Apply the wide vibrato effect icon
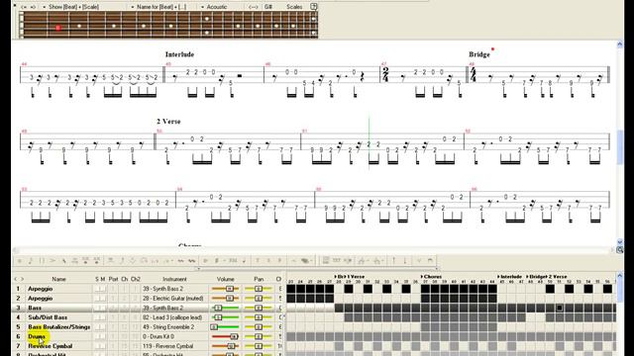This screenshot has width=634, height=356. (x=191, y=261)
